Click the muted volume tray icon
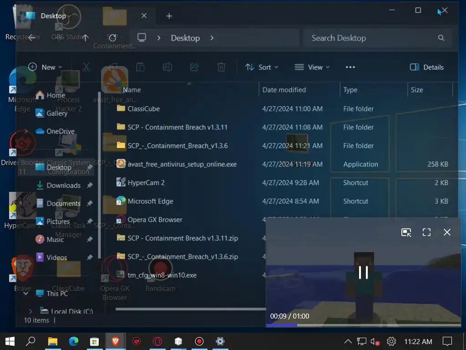Image resolution: width=466 pixels, height=350 pixels. tap(375, 341)
